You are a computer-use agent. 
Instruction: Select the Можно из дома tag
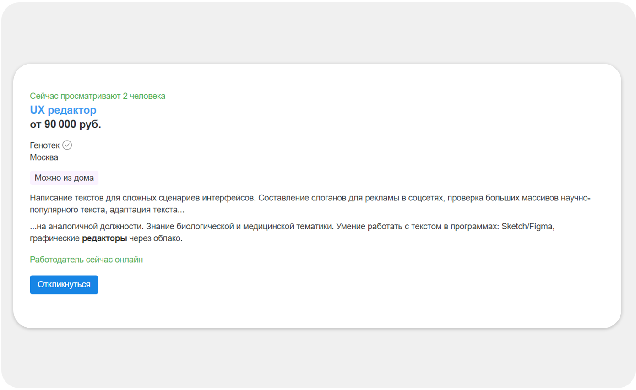tap(64, 178)
